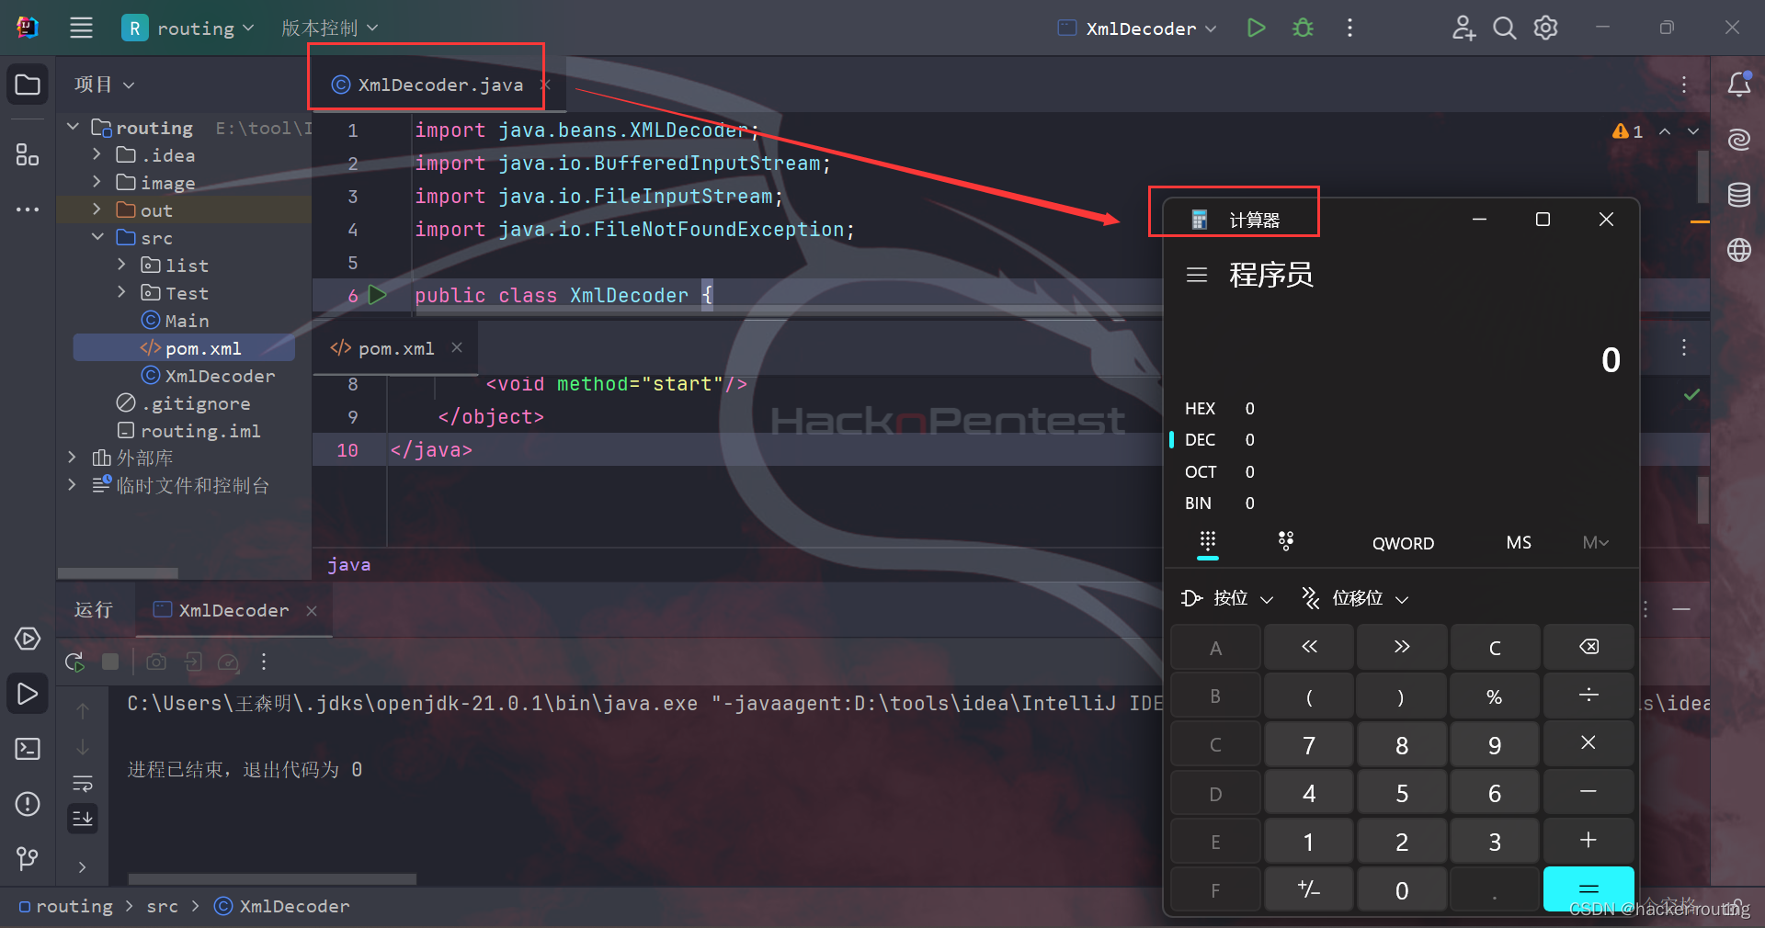Open the routing project dropdown
This screenshot has height=928, width=1765.
(x=188, y=28)
